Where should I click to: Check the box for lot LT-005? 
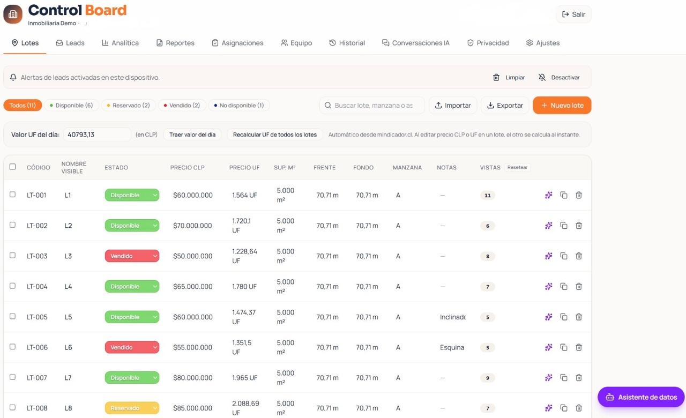(13, 316)
